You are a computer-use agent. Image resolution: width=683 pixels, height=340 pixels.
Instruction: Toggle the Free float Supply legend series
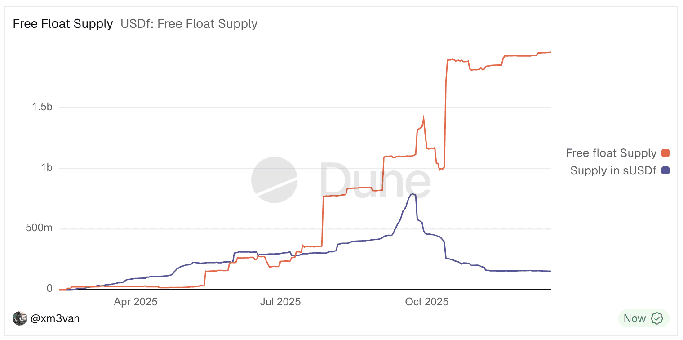click(611, 153)
